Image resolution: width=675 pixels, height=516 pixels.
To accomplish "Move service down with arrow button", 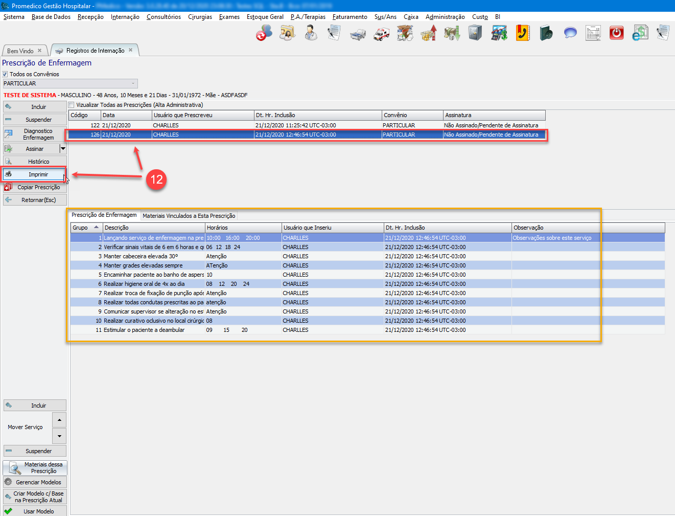I will click(59, 436).
